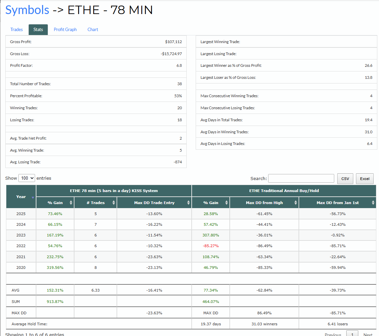The height and width of the screenshot is (336, 379).
Task: Select Avg Days in Winning Trades 31.0
Action: [369, 132]
